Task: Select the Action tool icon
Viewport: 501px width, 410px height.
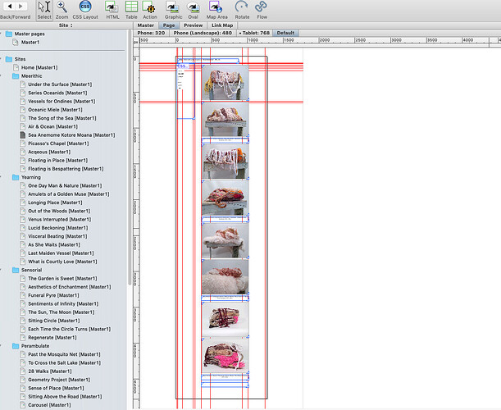Action: click(149, 10)
